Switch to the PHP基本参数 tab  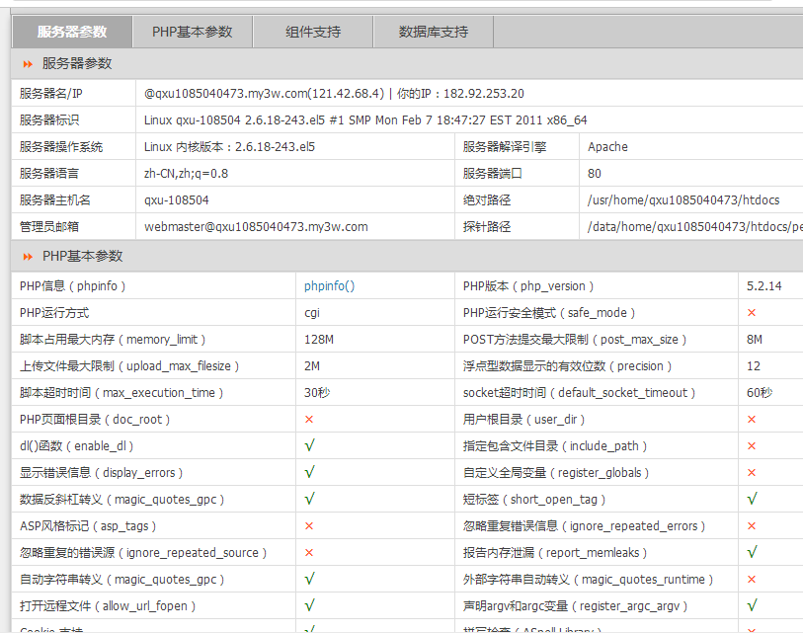(192, 32)
